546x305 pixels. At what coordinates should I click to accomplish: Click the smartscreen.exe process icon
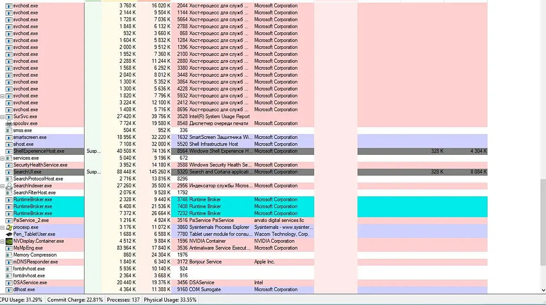coord(9,137)
